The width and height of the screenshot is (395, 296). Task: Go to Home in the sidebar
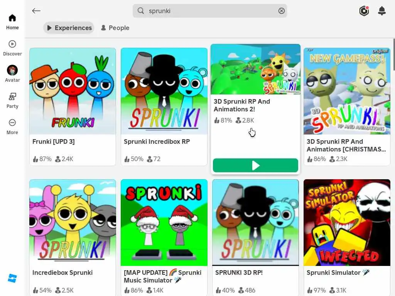(12, 22)
